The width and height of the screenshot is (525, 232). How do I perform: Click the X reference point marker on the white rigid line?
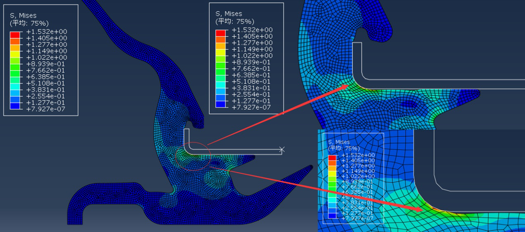[x=282, y=149]
